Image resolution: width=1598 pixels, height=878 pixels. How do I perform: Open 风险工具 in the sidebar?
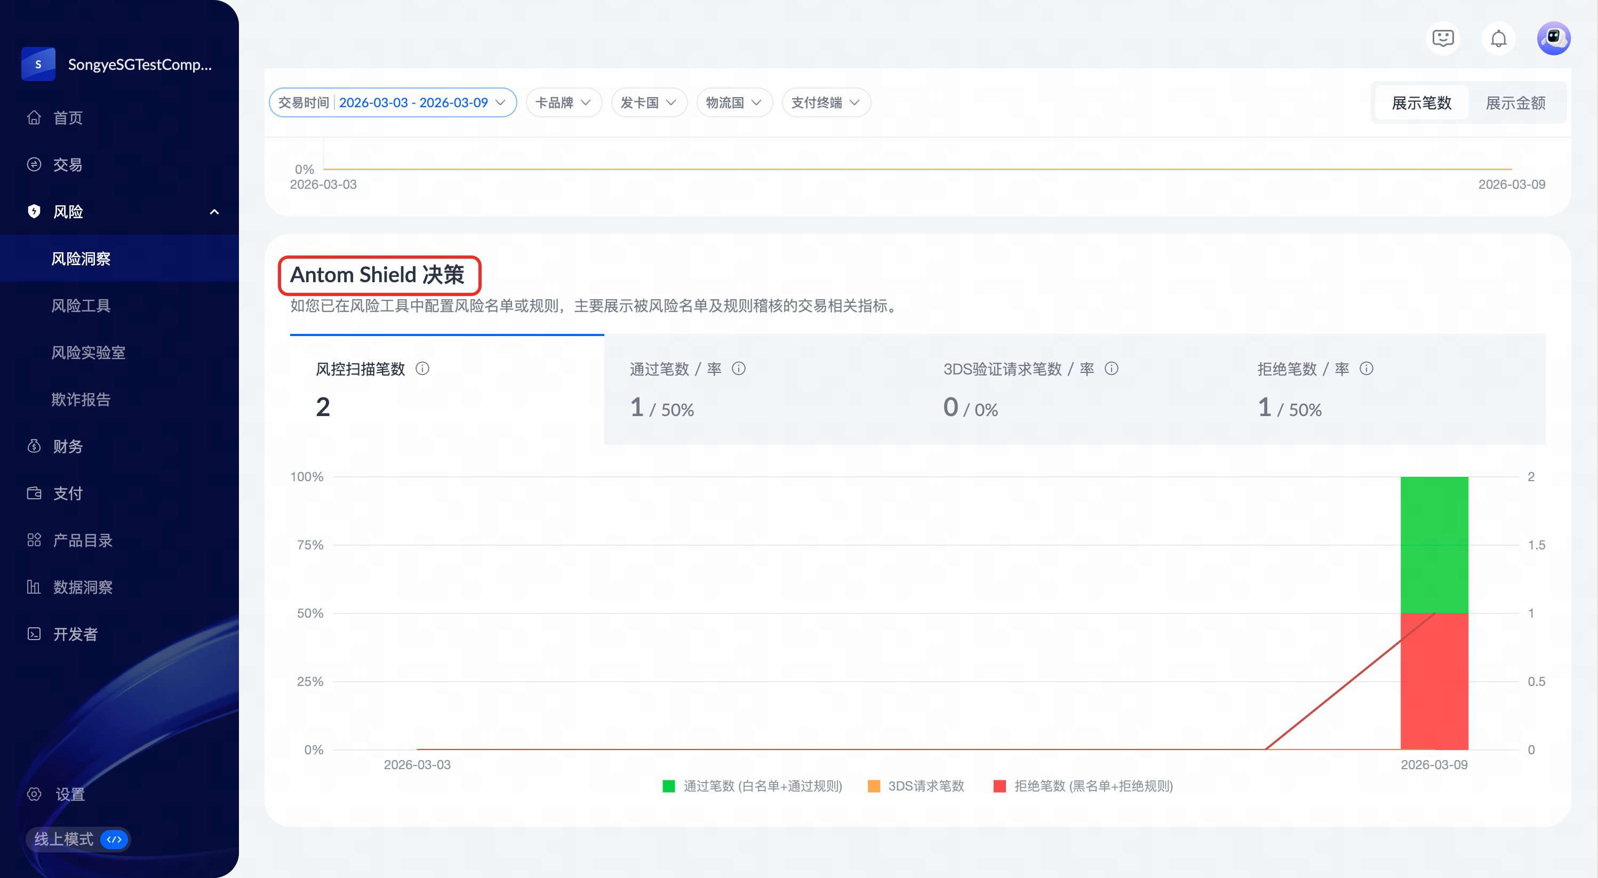(81, 305)
